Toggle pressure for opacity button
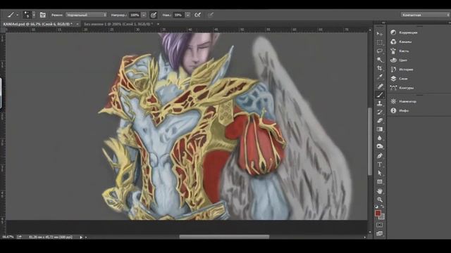This screenshot has height=253, width=451. [154, 15]
